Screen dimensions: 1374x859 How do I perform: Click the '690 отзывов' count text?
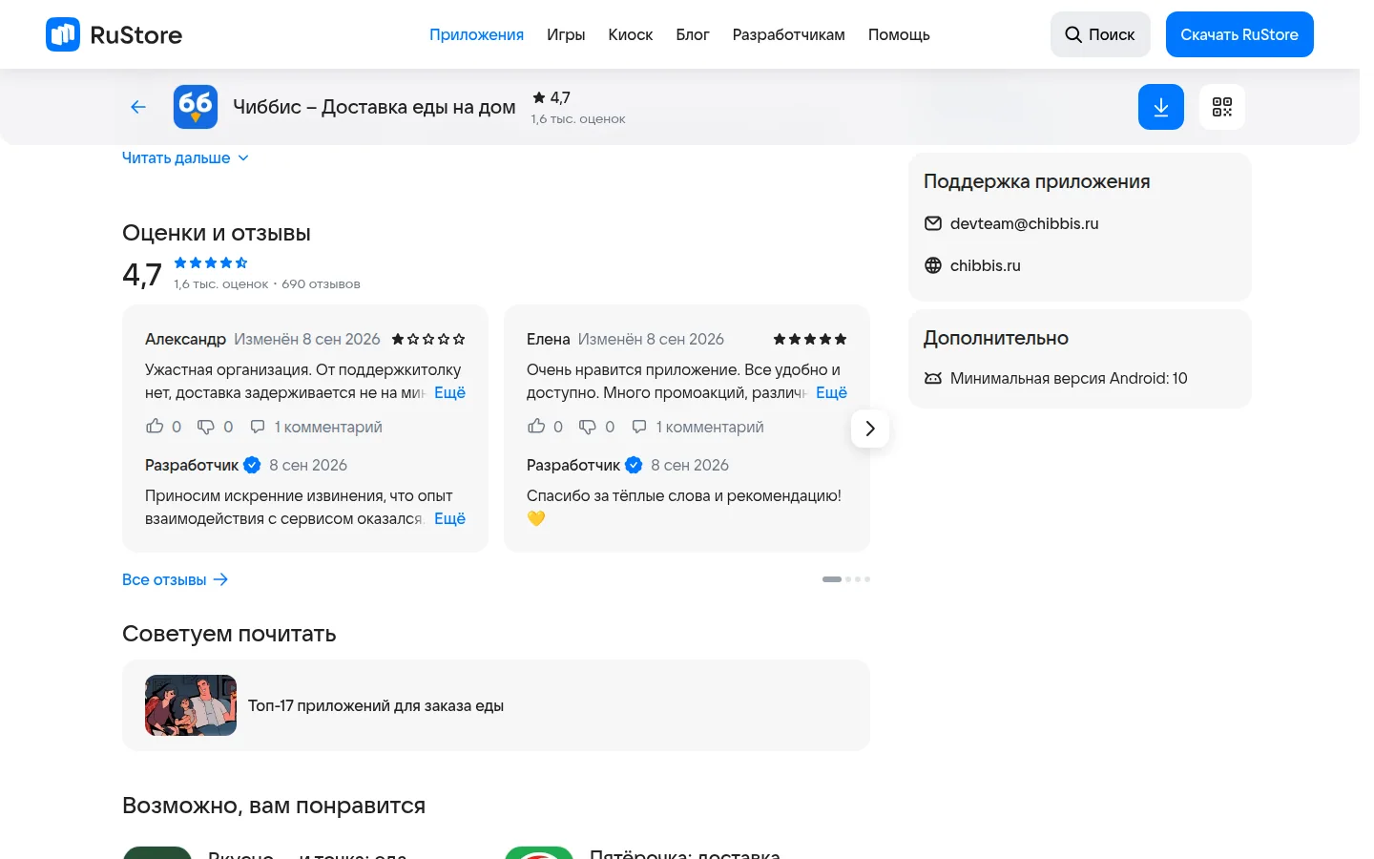click(x=321, y=284)
